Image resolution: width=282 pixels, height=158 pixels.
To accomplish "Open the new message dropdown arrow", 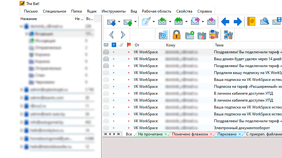I will (154, 22).
